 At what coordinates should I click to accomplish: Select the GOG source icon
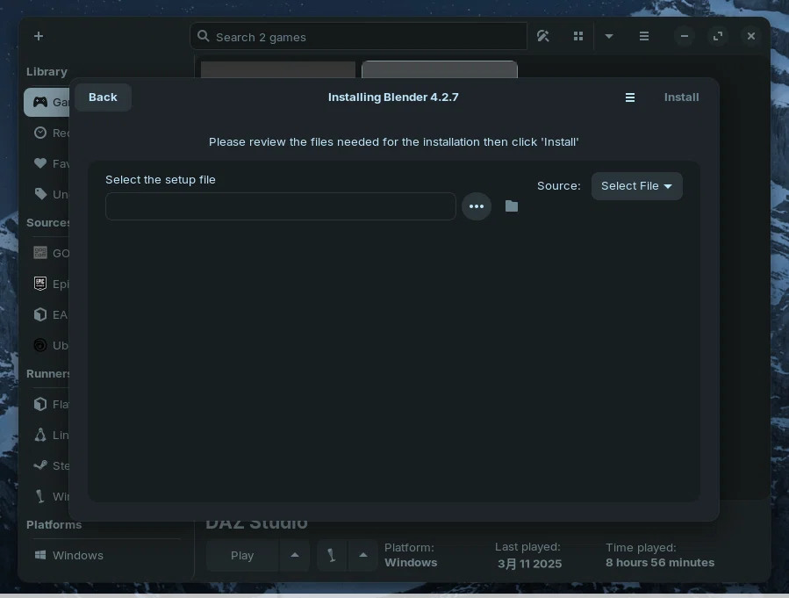pyautogui.click(x=40, y=253)
